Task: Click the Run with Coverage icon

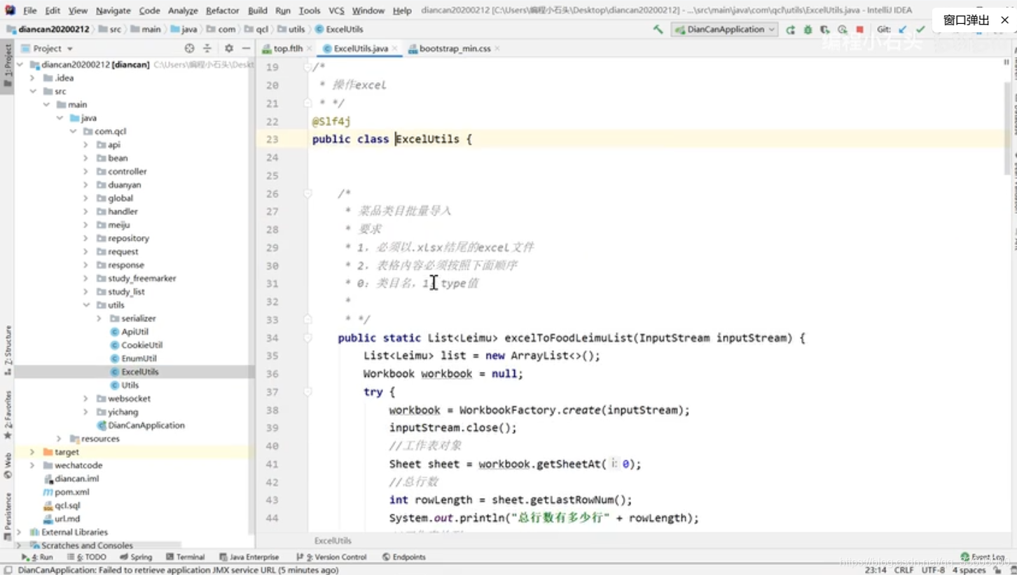Action: point(824,29)
